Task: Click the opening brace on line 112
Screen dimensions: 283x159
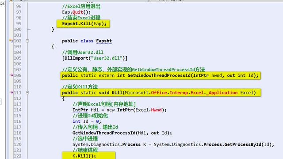Action: (x=63, y=98)
